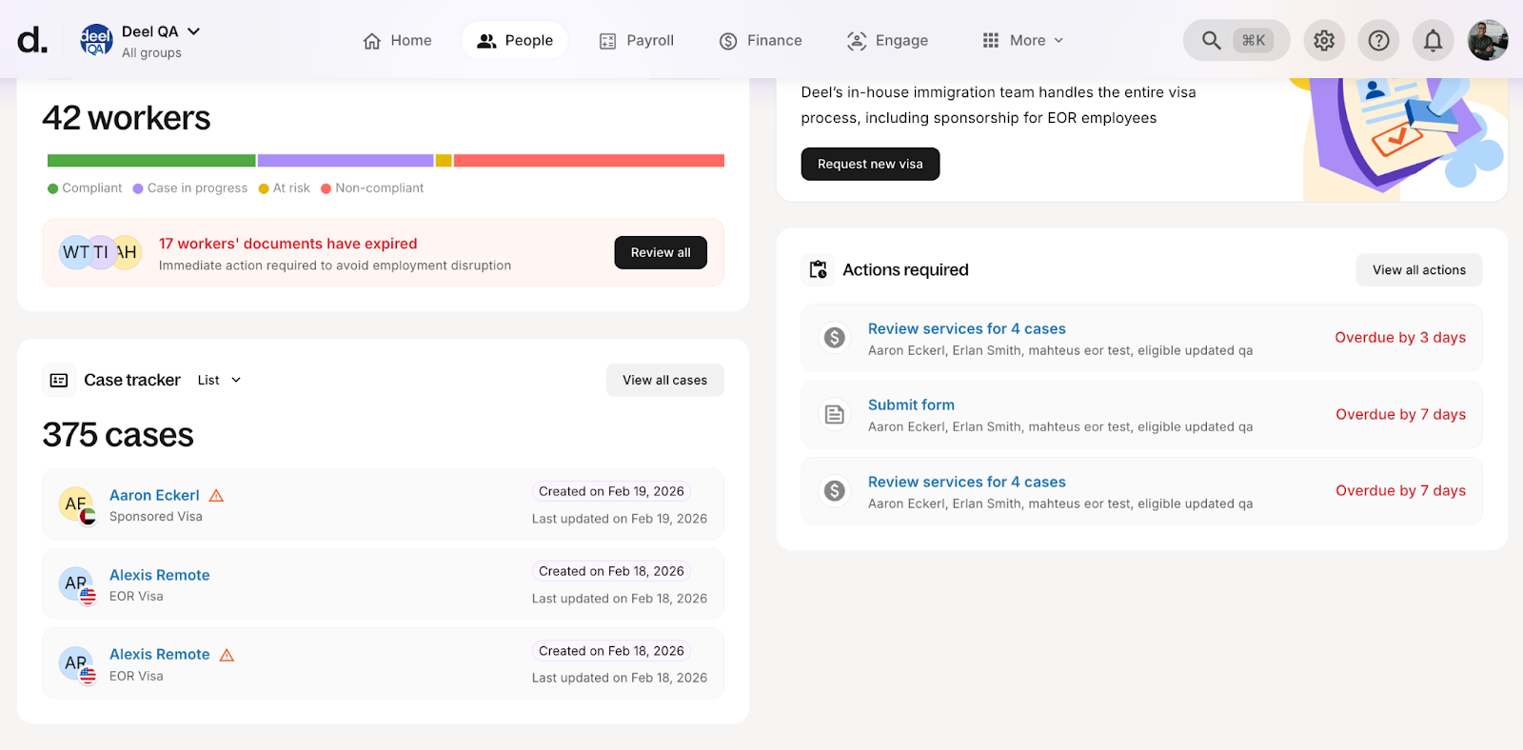The width and height of the screenshot is (1523, 750).
Task: Open the search bar magnifier
Action: [1211, 40]
